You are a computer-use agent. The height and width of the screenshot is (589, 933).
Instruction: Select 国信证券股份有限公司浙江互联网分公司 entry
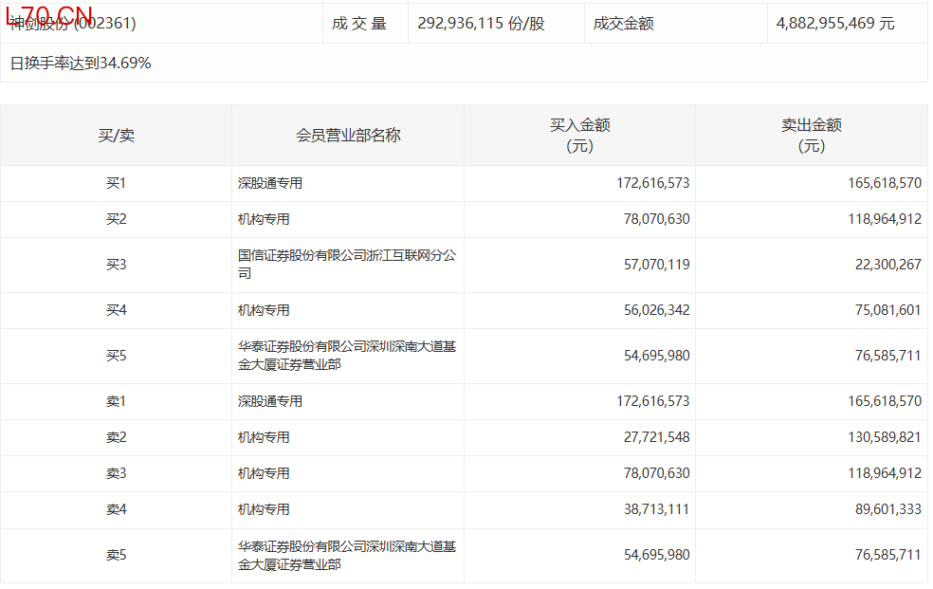coord(346,265)
